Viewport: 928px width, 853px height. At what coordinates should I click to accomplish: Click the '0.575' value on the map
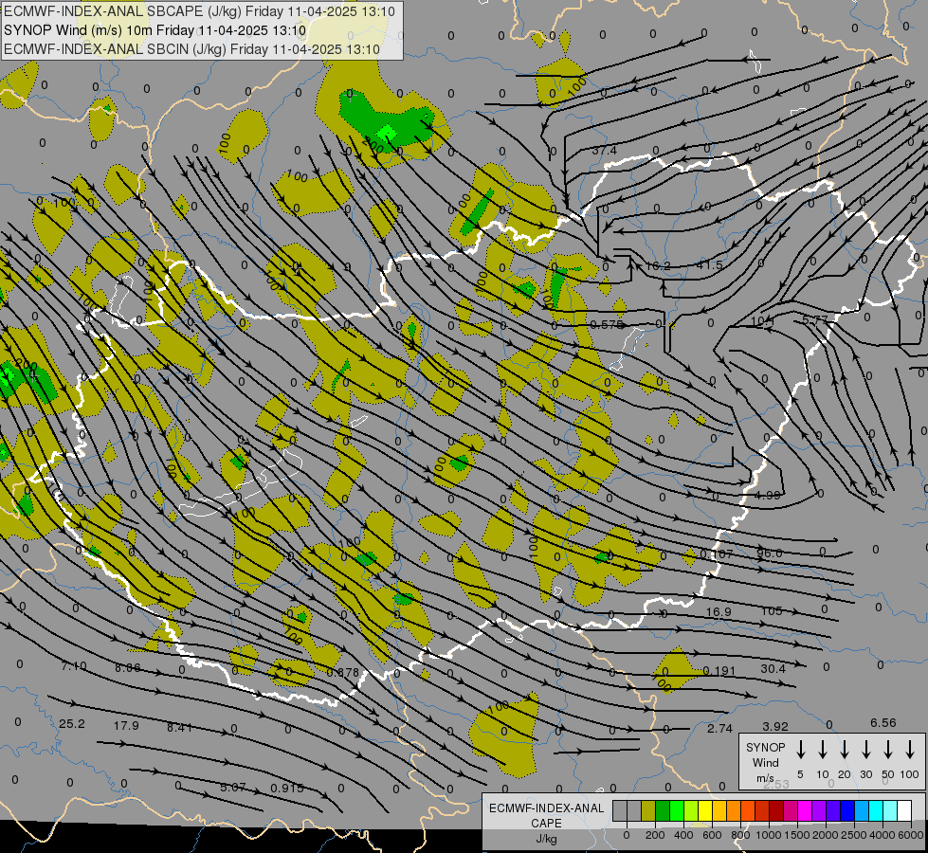click(x=606, y=325)
